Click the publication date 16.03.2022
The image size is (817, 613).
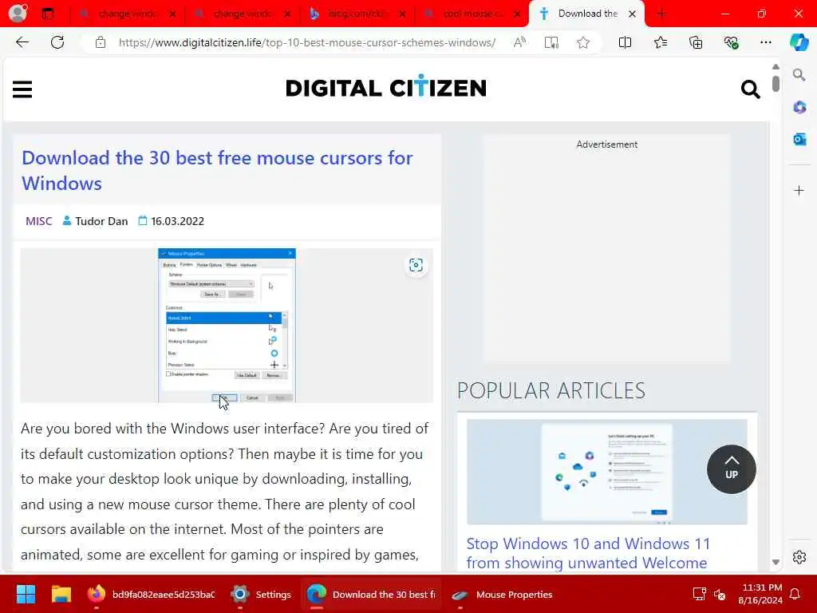[x=177, y=221]
